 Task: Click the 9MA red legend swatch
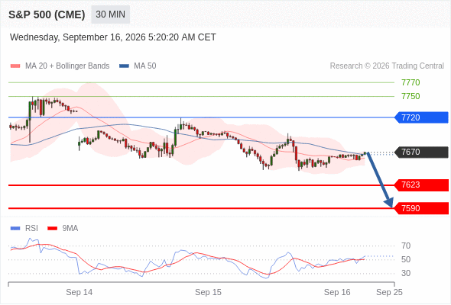click(x=52, y=229)
